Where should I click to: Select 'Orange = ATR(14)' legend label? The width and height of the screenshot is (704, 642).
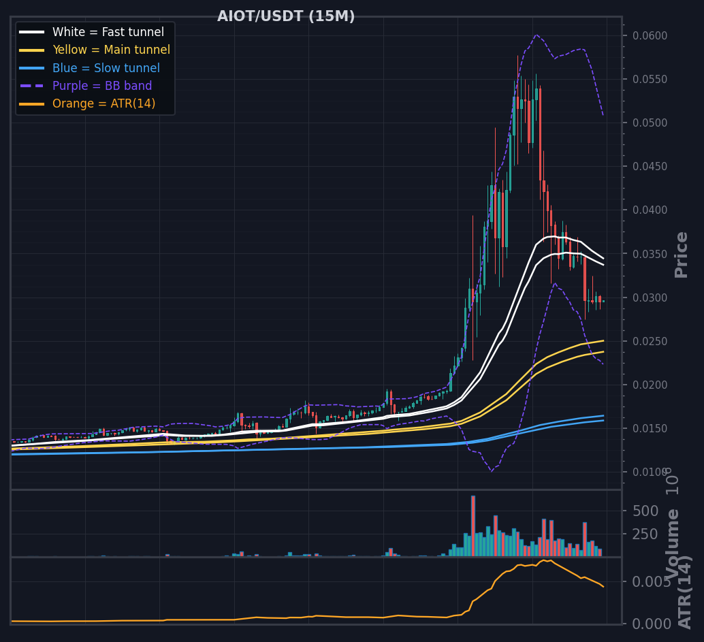[103, 103]
